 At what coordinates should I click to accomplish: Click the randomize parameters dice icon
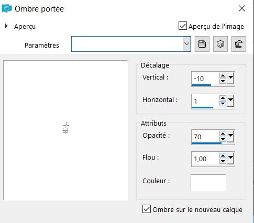[220, 44]
